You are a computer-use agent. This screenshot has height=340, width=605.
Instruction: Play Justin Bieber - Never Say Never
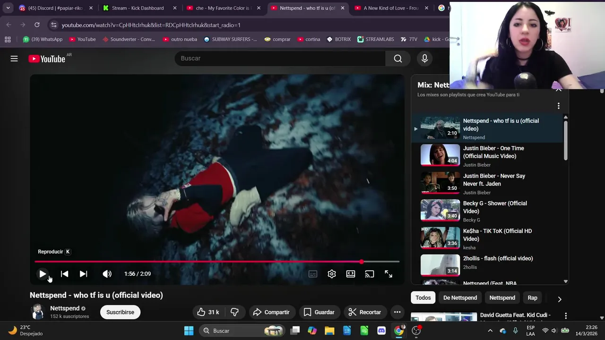point(487,184)
